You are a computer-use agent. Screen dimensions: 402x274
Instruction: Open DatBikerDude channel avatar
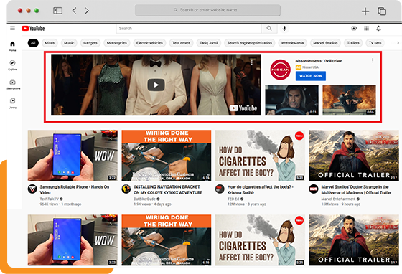[x=126, y=189]
